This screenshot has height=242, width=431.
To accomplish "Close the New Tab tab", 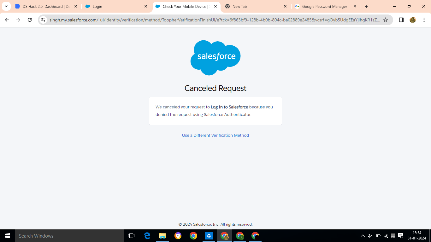I will [x=285, y=6].
